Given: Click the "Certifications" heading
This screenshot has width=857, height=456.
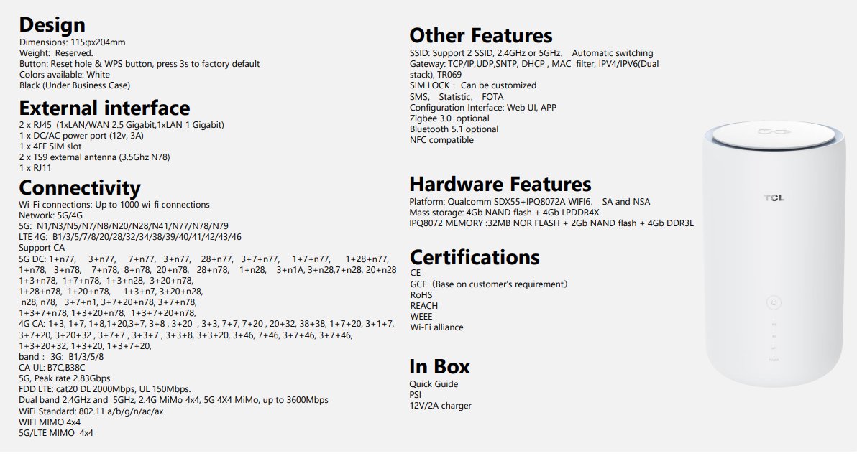Looking at the screenshot, I should pyautogui.click(x=475, y=257).
